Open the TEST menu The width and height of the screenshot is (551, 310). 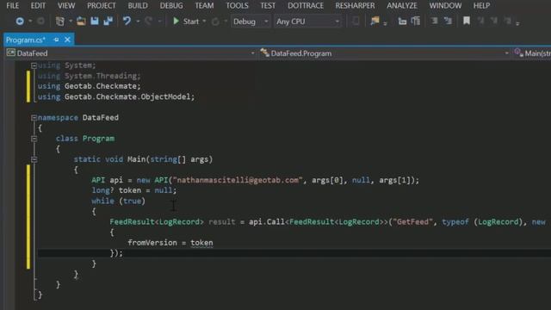pos(268,6)
